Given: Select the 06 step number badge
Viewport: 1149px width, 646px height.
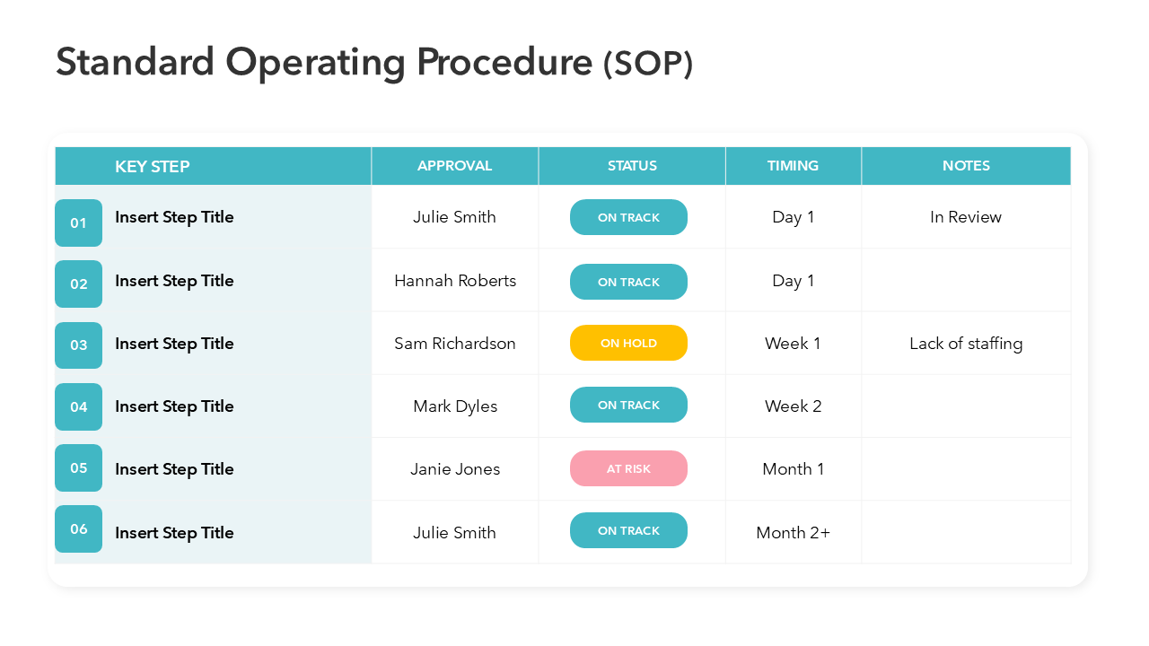Looking at the screenshot, I should coord(78,528).
